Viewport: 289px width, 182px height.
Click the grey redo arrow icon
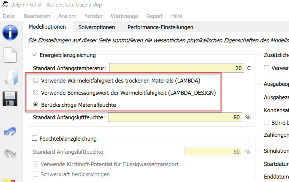(10, 153)
